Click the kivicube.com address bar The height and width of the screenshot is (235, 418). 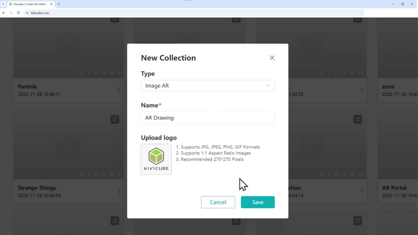coord(174,13)
